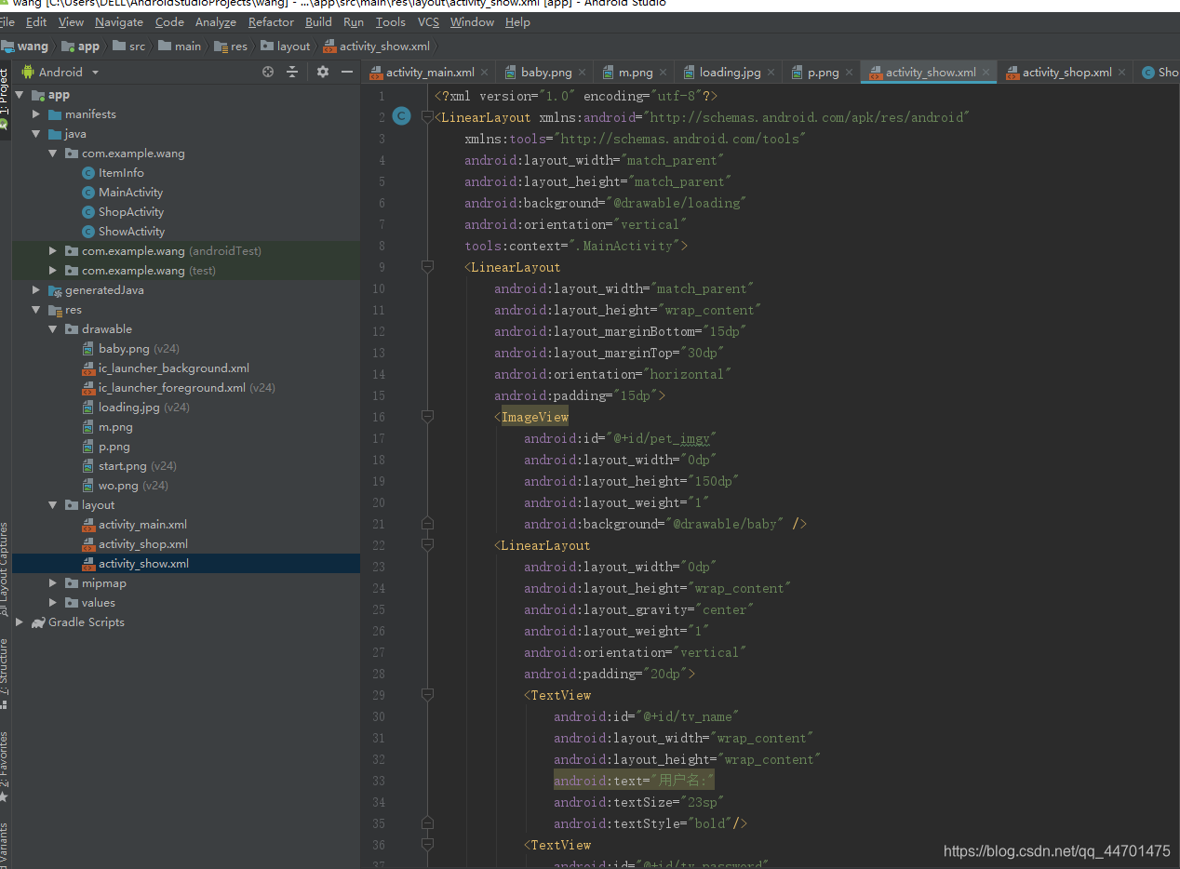Viewport: 1180px width, 869px height.
Task: Expand the generatedJava folder
Action: [x=36, y=290]
